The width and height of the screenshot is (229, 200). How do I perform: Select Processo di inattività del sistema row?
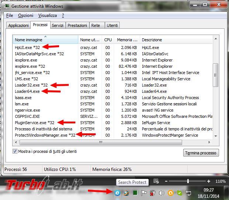coord(113,129)
